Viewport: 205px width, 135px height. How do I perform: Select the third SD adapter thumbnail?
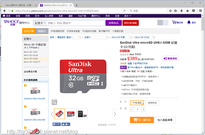[82, 114]
